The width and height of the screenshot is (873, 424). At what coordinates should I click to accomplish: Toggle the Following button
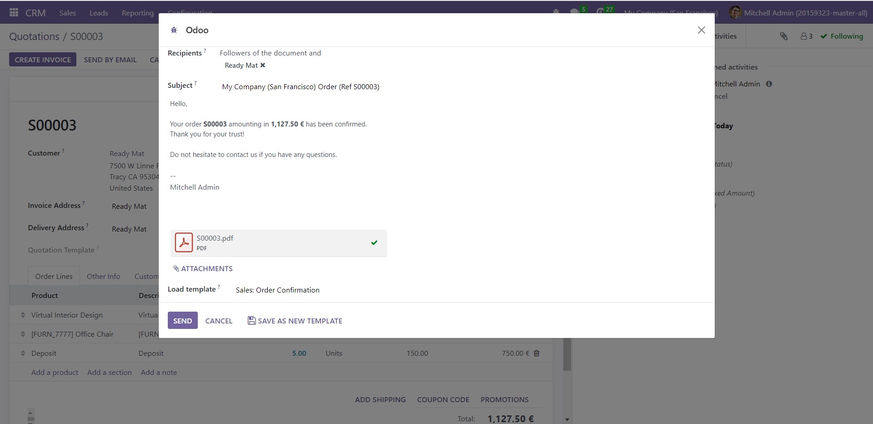tap(842, 36)
